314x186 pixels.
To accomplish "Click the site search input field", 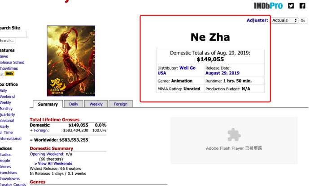I will tap(13, 34).
